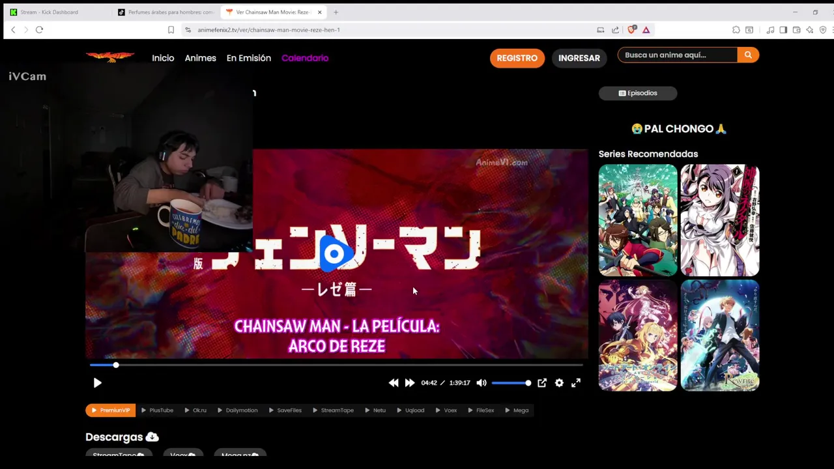Screen dimensions: 834x469
Task: Open Brave Shields lion icon
Action: pos(631,30)
